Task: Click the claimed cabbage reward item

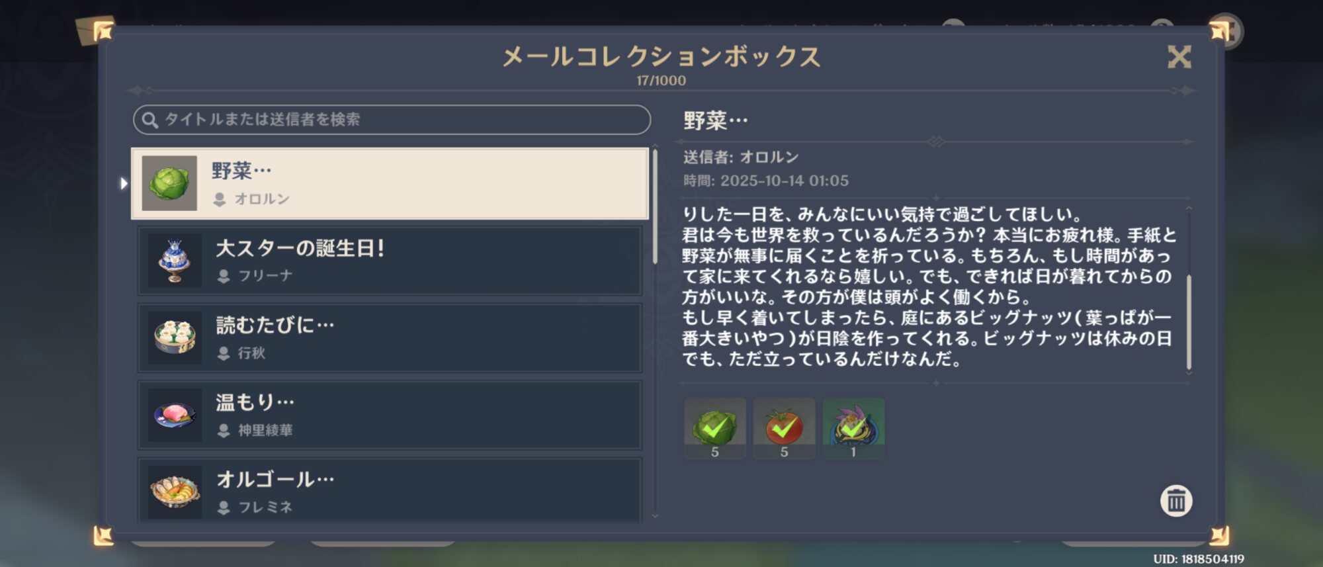Action: (714, 428)
